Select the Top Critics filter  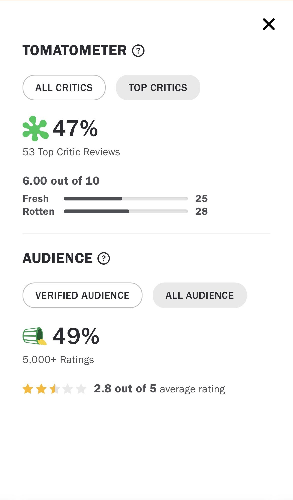tap(158, 88)
